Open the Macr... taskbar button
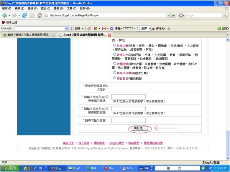Screen dimensions: 230x172 [x=111, y=168]
